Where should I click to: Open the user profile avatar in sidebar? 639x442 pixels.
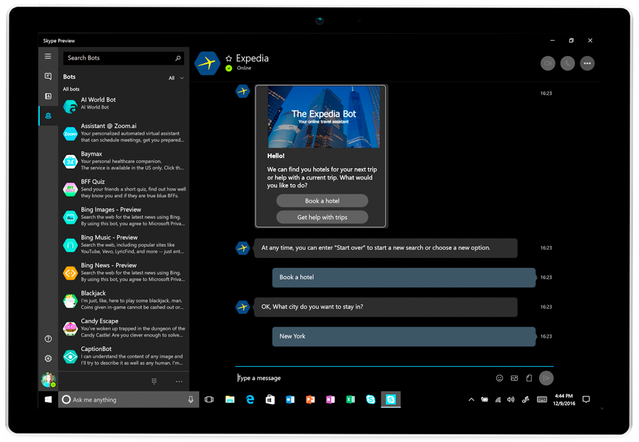pyautogui.click(x=48, y=380)
